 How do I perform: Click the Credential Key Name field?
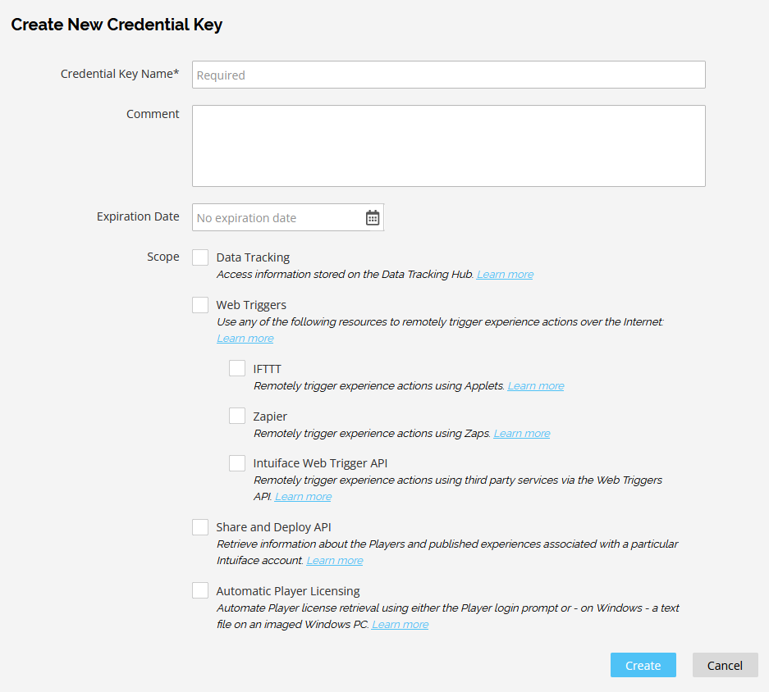click(449, 75)
